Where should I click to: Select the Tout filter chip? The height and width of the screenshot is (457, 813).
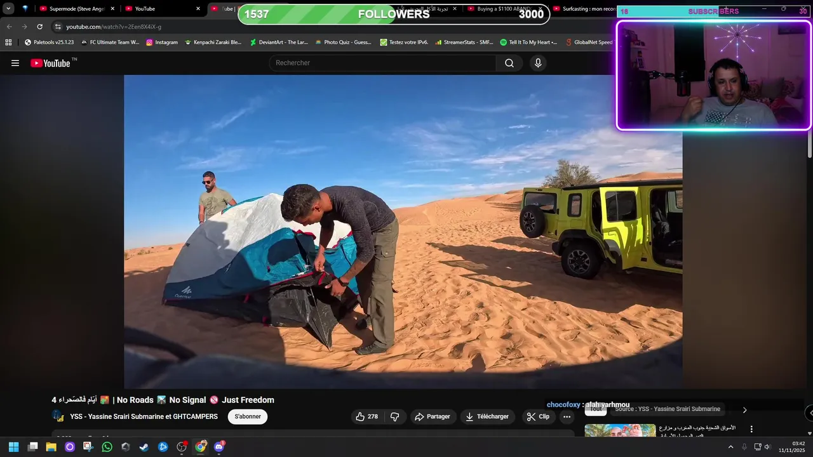(x=596, y=409)
